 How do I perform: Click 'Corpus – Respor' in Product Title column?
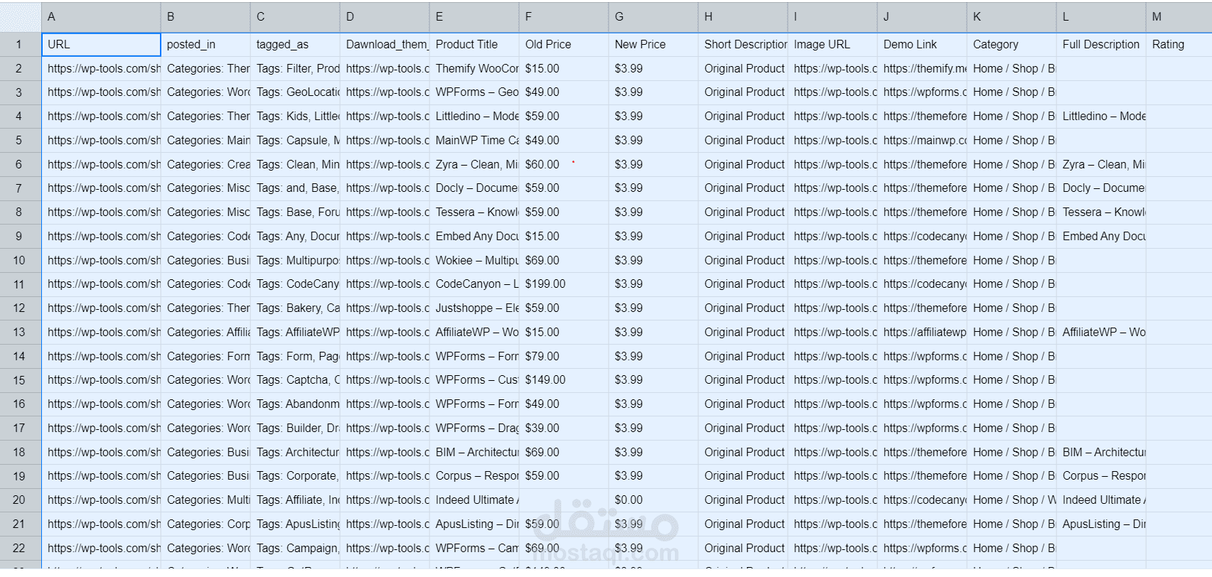point(474,476)
